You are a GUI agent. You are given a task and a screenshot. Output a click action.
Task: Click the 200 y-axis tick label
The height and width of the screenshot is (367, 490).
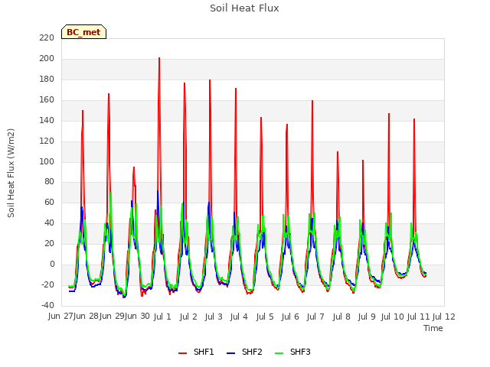[x=47, y=59]
